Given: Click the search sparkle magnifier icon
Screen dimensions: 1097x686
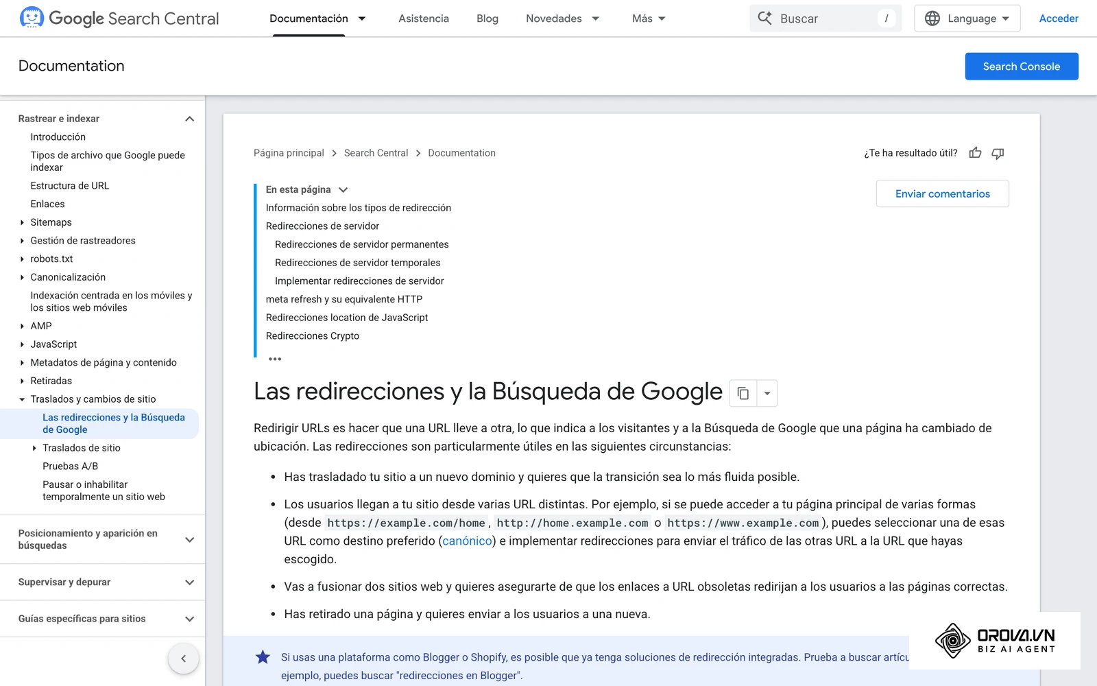Looking at the screenshot, I should pos(764,18).
